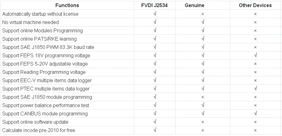Click Other Devices checkmark for CANBUS module programming
This screenshot has width=282, height=136.
pos(255,114)
